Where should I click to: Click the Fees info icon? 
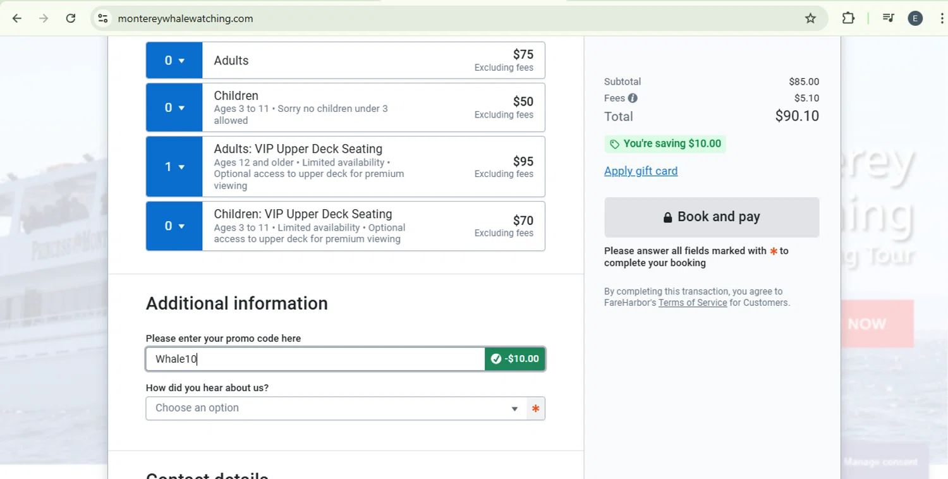coord(633,98)
